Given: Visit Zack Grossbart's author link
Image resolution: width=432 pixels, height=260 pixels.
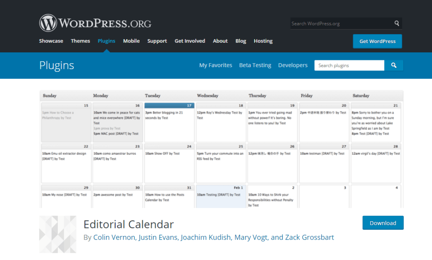Looking at the screenshot, I should (309, 237).
